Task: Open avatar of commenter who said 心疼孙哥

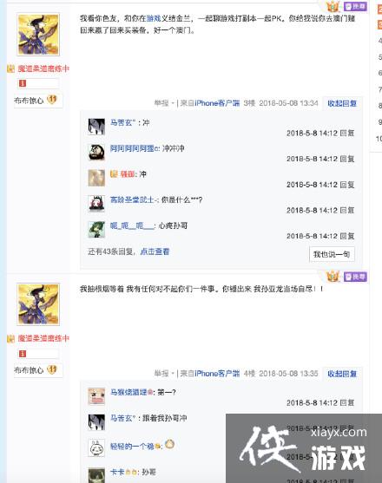Action: (96, 230)
